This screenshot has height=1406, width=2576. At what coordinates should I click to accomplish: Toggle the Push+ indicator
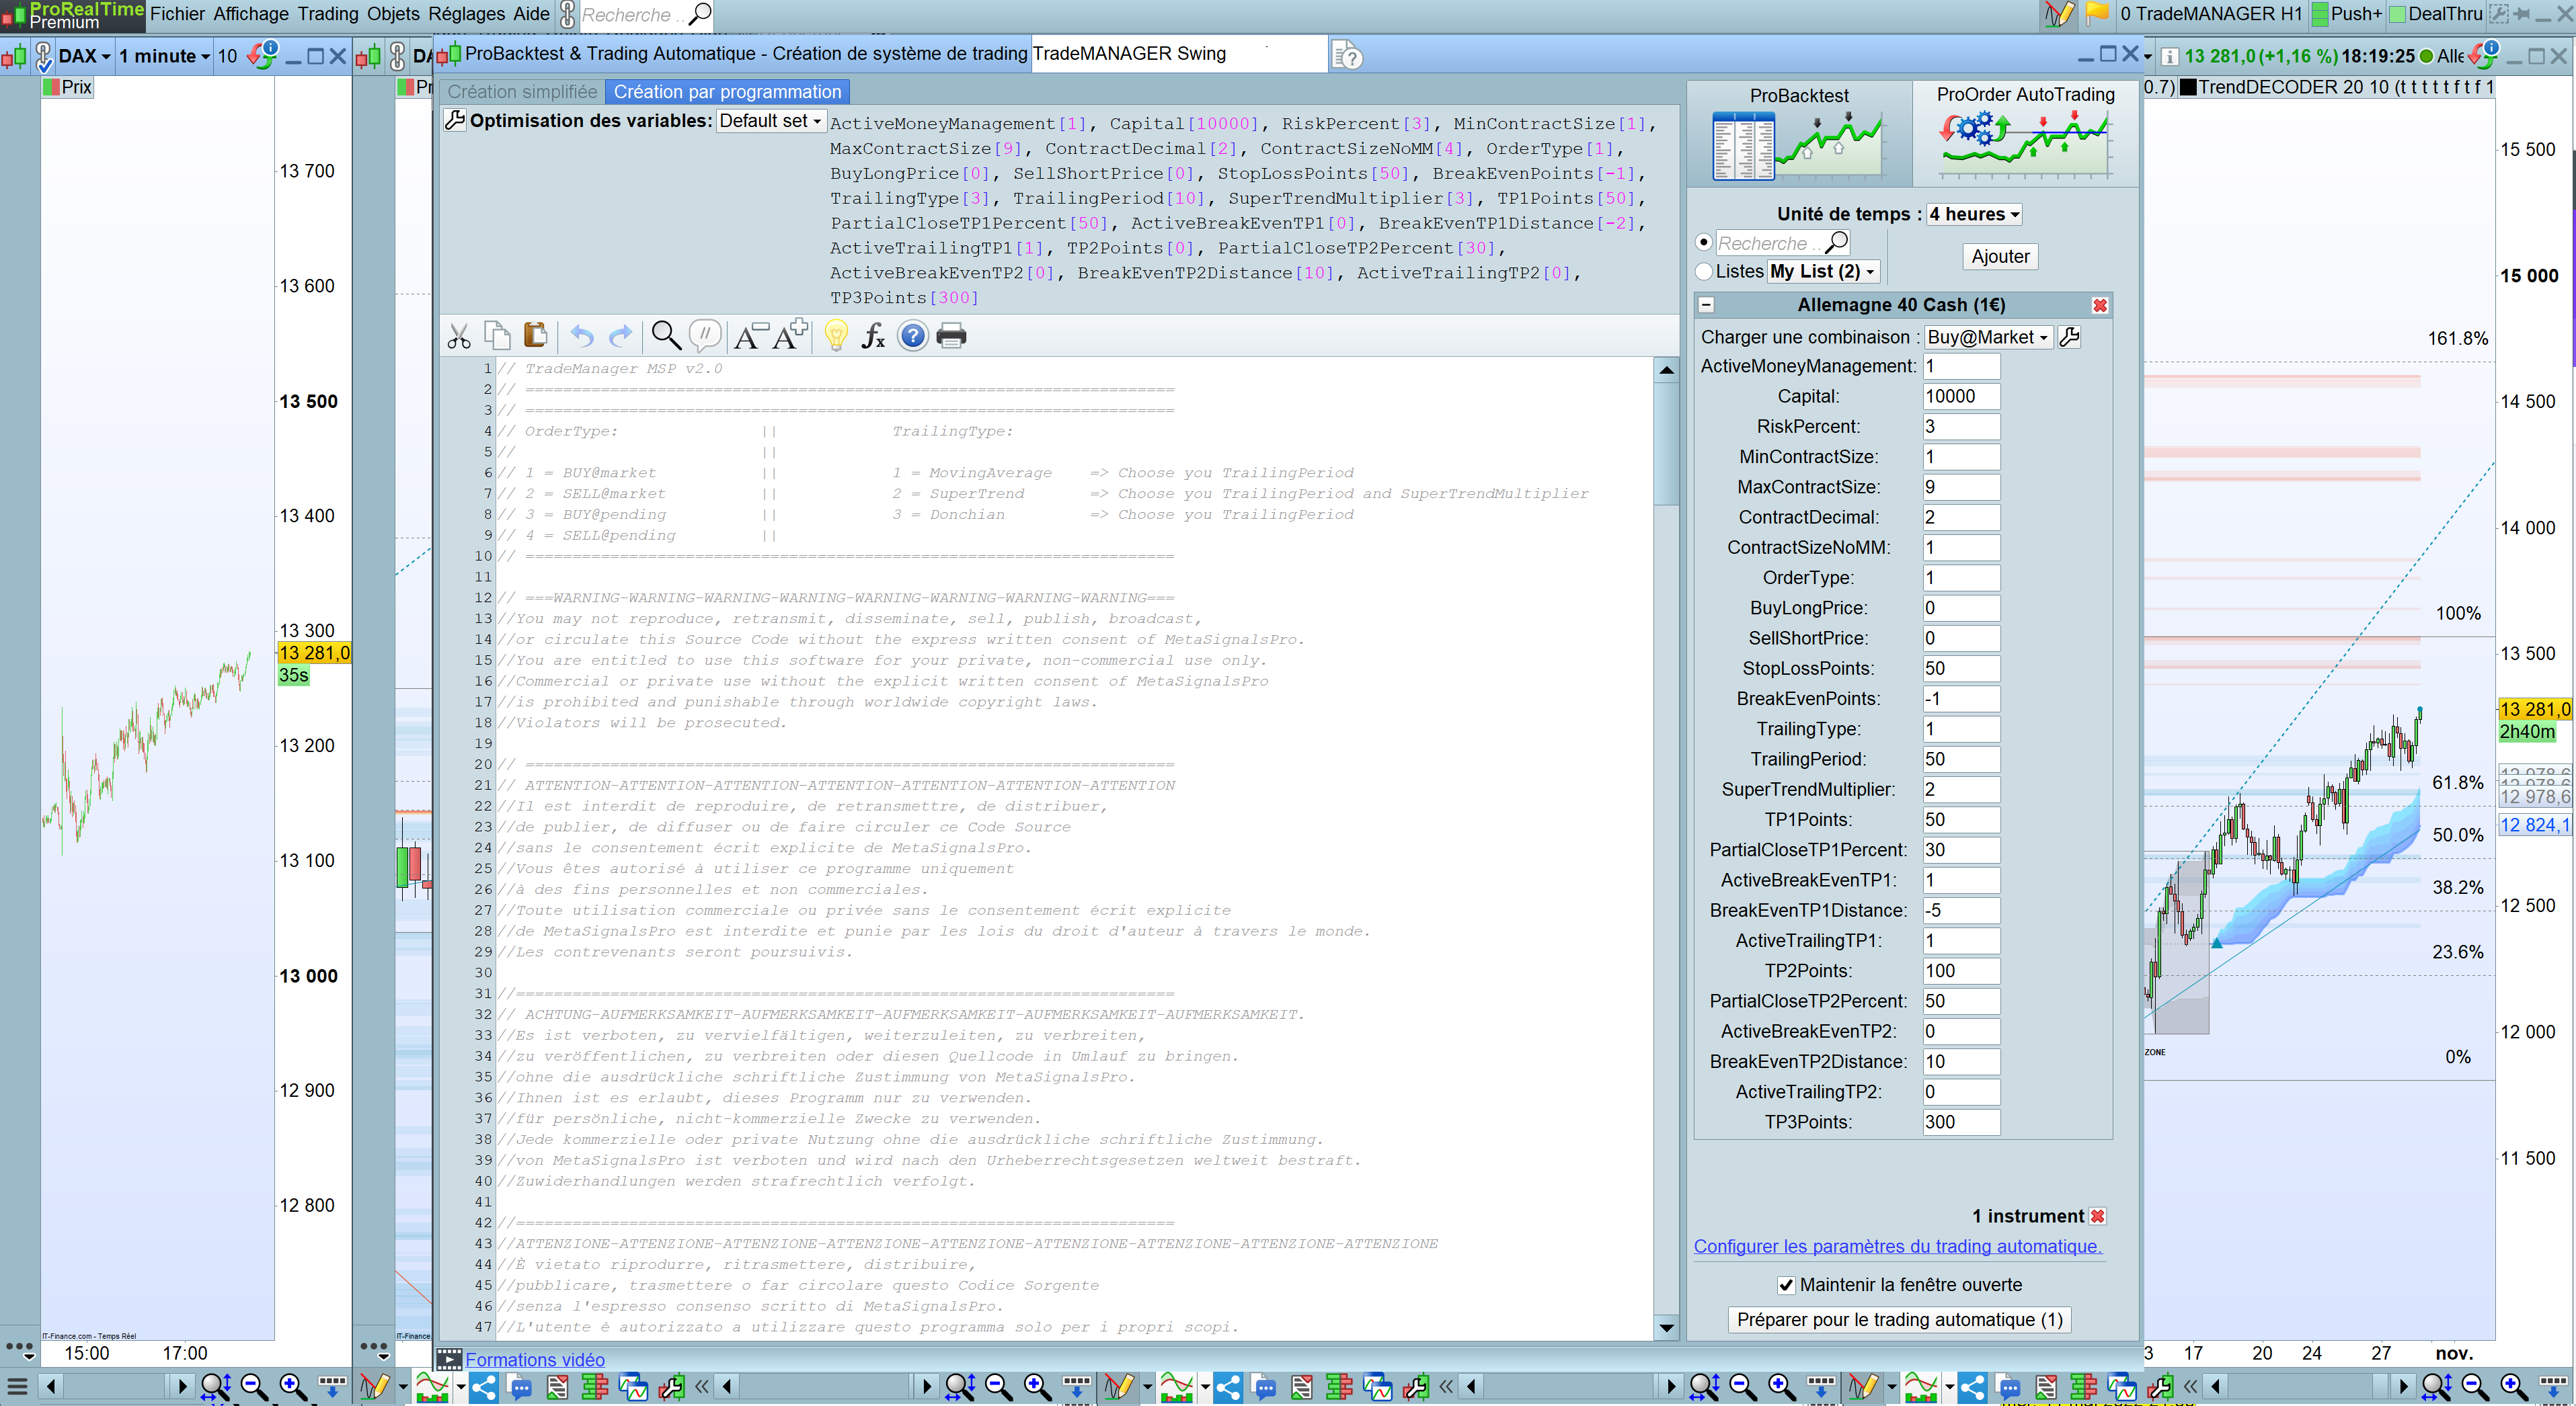pyautogui.click(x=2347, y=14)
